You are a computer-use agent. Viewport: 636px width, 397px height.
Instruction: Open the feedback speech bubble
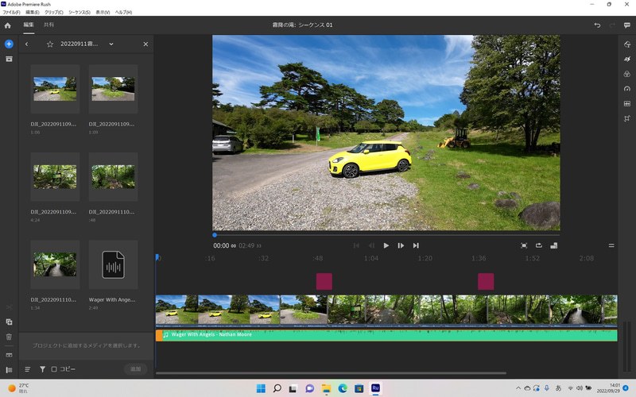click(x=627, y=25)
